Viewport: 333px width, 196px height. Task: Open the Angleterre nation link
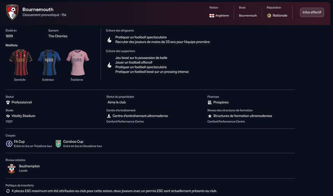[222, 16]
